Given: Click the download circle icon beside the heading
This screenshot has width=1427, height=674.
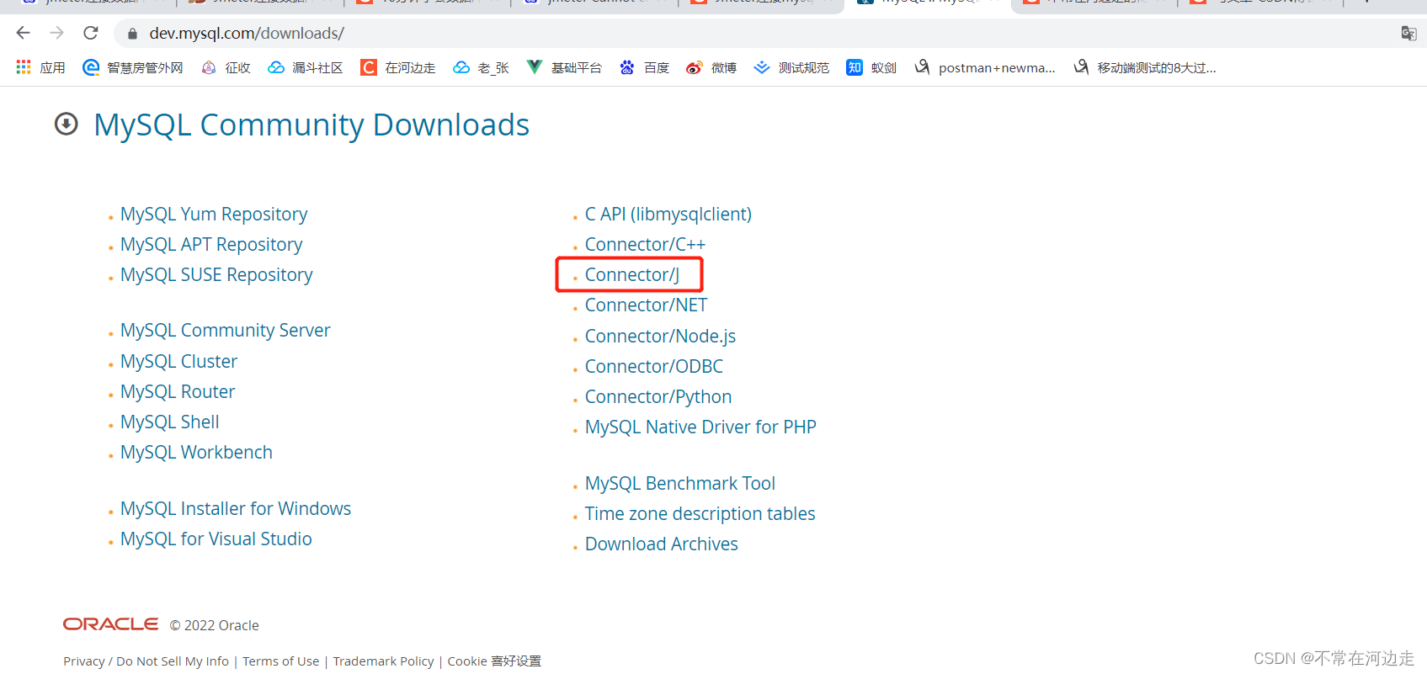Looking at the screenshot, I should pos(67,125).
